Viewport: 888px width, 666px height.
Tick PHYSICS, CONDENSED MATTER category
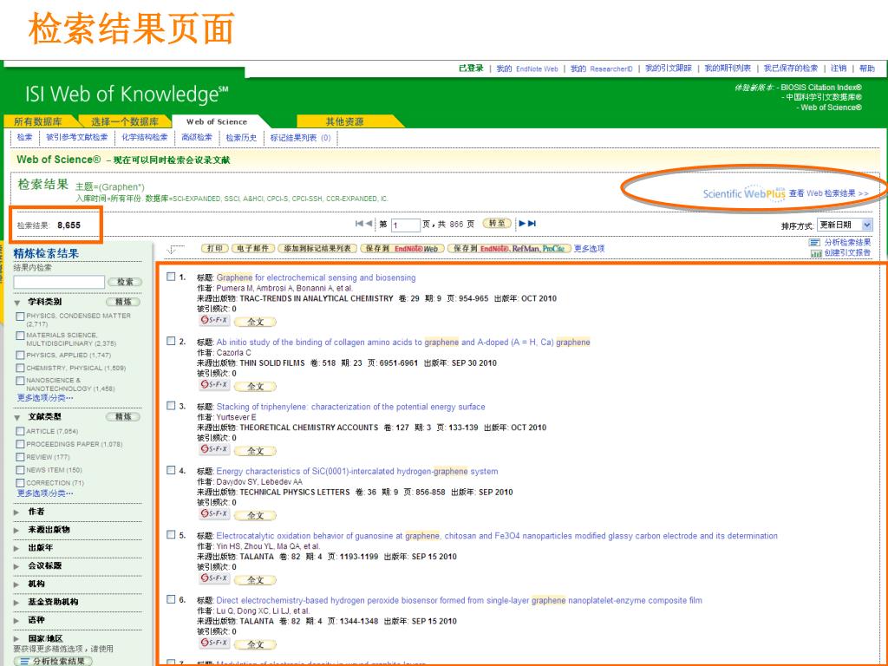(21, 316)
